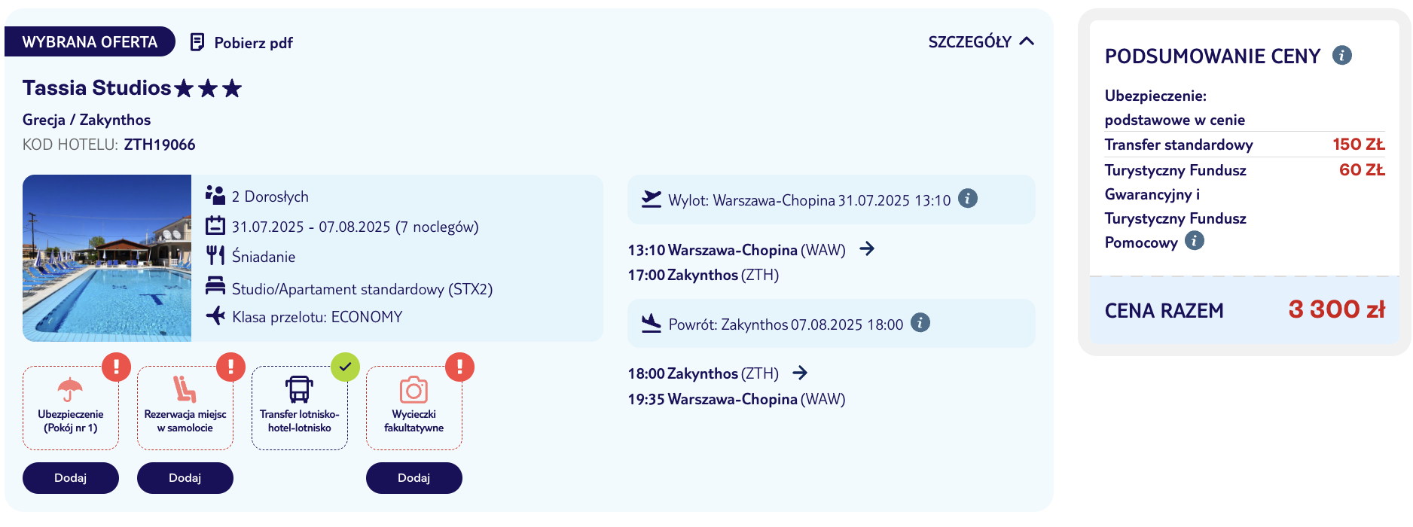Click Dodaj under Rezerwacja miejsc w samolocie
1413x527 pixels.
coord(185,478)
